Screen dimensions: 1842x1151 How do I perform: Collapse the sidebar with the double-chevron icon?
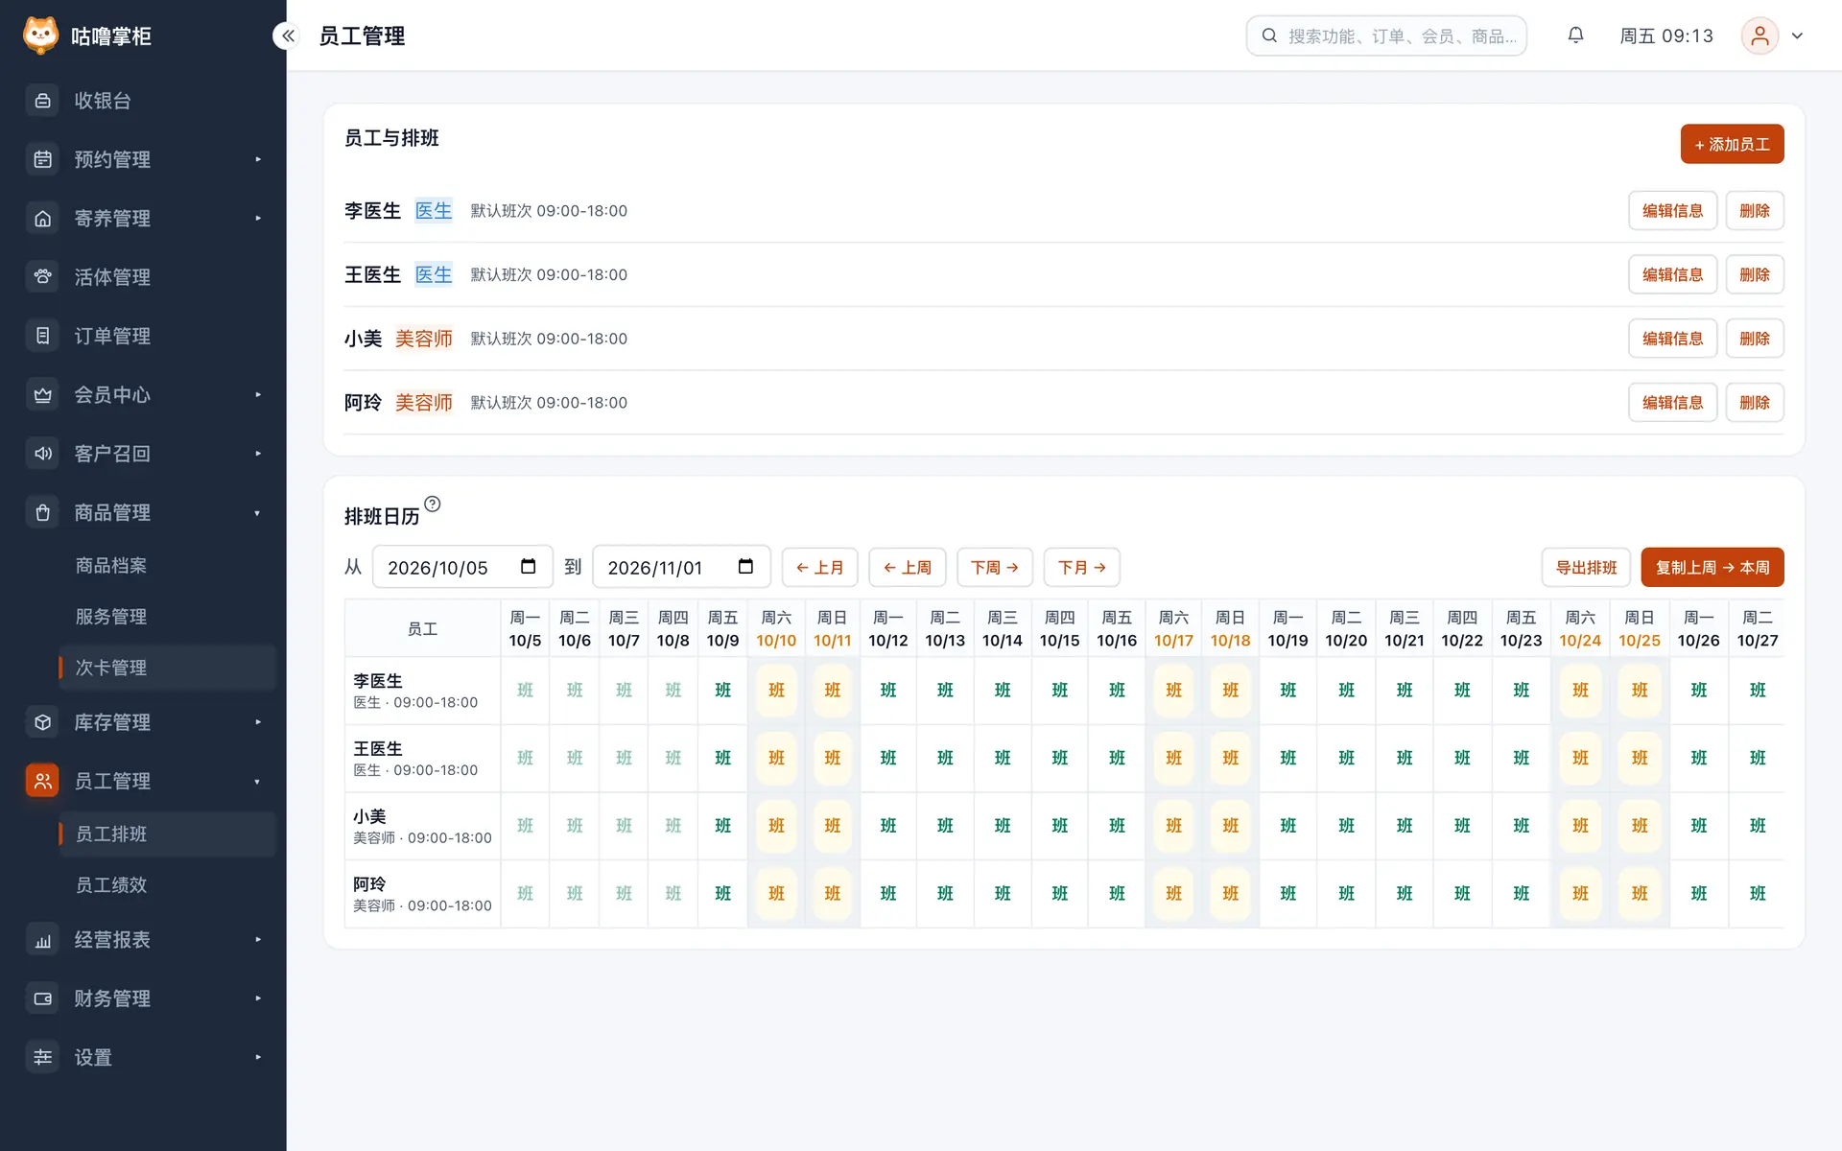pyautogui.click(x=288, y=35)
